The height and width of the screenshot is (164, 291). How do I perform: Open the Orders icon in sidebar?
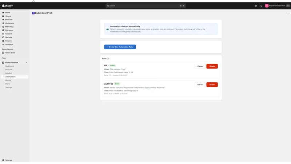(3, 16)
